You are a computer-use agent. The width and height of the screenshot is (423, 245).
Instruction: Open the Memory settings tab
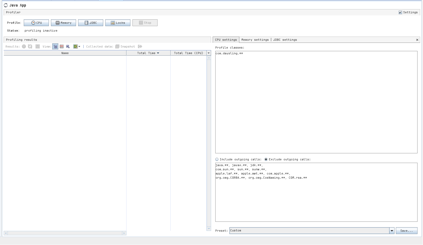tap(255, 40)
